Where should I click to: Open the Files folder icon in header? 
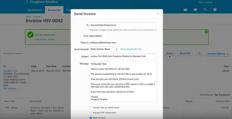[x=185, y=10]
